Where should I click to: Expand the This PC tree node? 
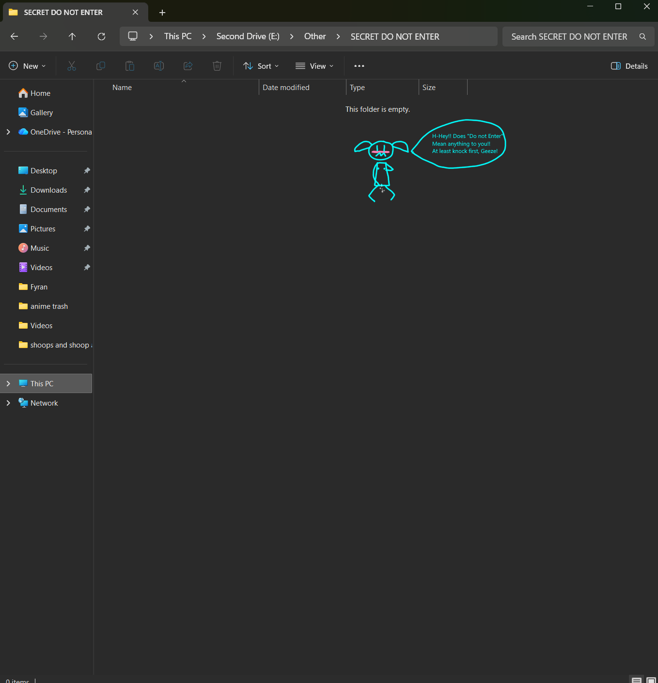pos(8,383)
